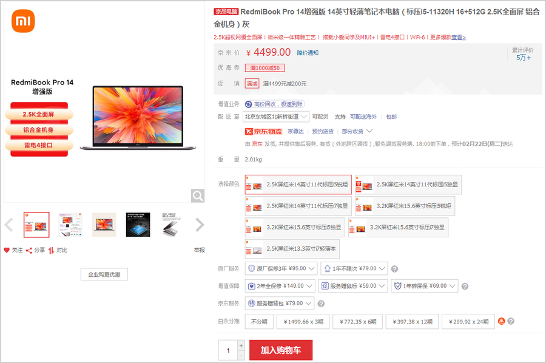Click the 企业购更优惠 button
The height and width of the screenshot is (363, 546).
(104, 275)
